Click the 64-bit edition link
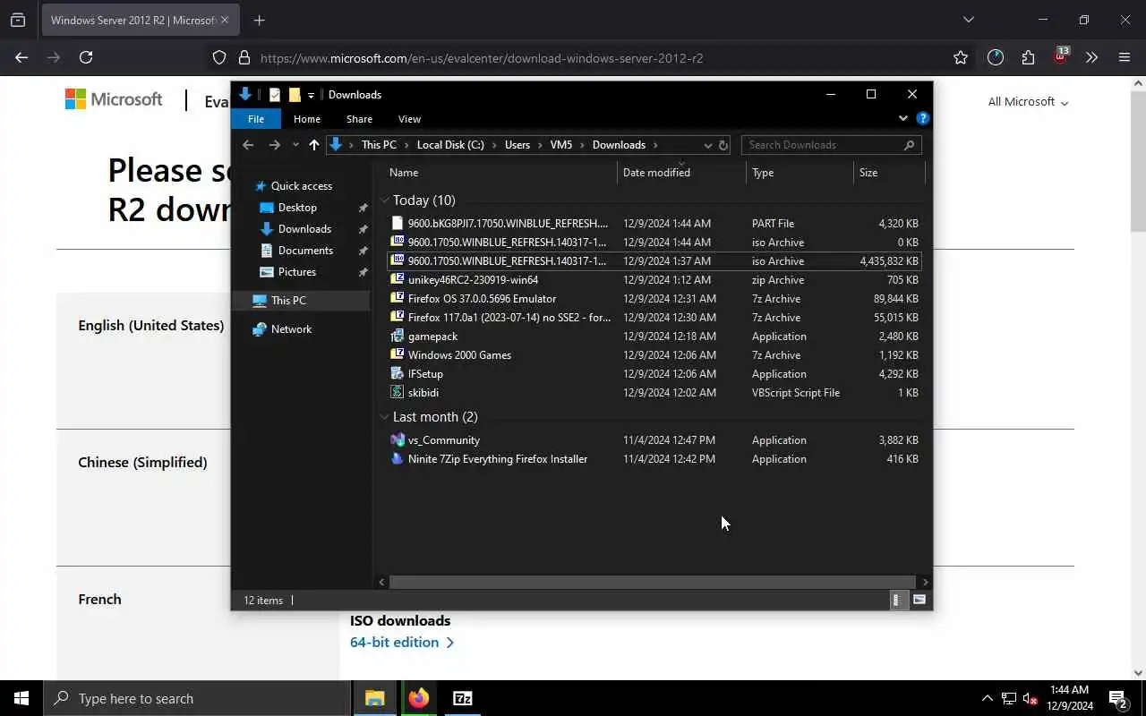Screen dimensions: 1146x716 pos(402,643)
